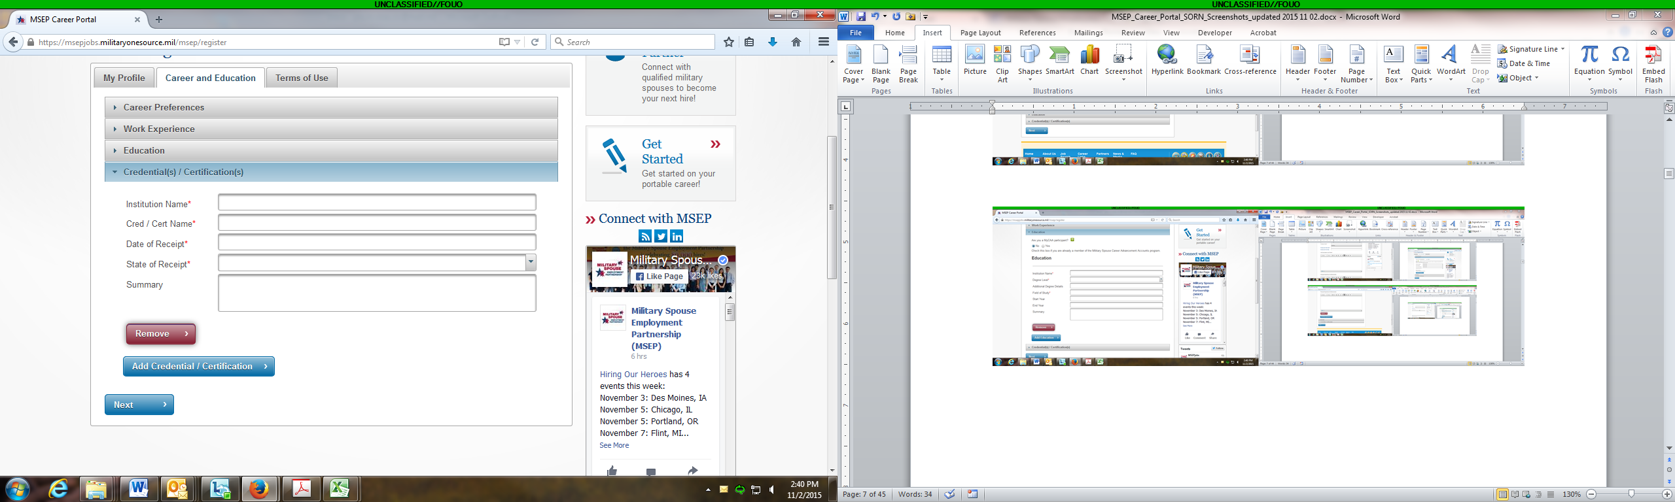Open Excel from the Windows taskbar

340,488
